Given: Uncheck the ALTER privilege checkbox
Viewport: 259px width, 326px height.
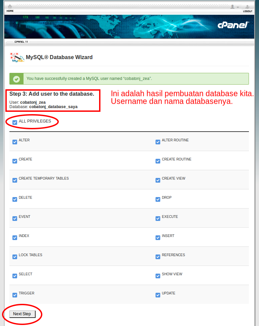Looking at the screenshot, I should pyautogui.click(x=15, y=142).
